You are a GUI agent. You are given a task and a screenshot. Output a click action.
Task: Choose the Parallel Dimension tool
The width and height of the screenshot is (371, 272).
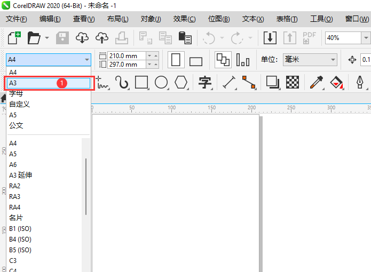pos(229,83)
